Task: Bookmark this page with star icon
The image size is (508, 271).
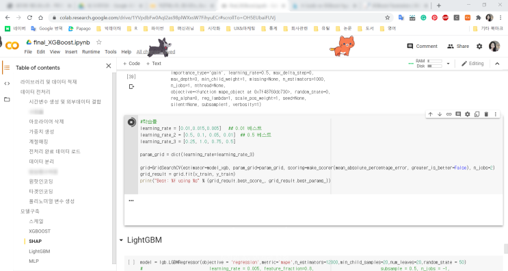Action: pyautogui.click(x=387, y=18)
